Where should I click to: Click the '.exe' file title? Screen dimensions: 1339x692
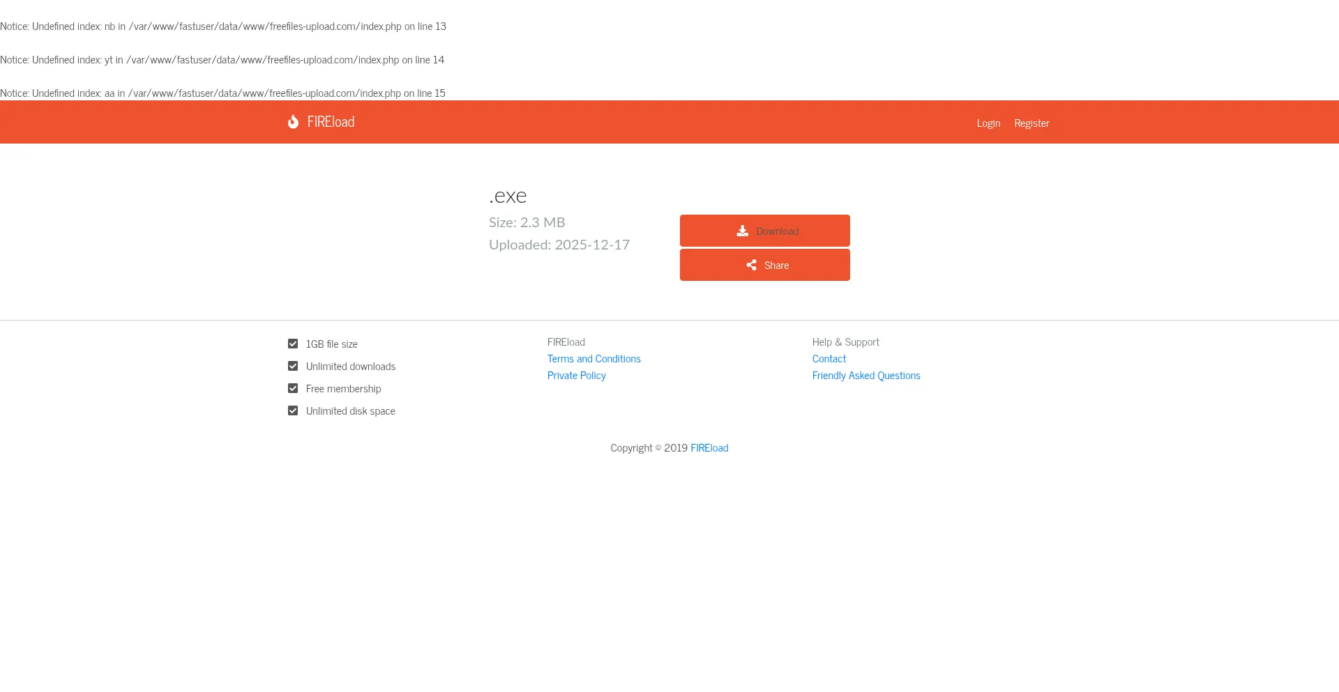pos(508,196)
